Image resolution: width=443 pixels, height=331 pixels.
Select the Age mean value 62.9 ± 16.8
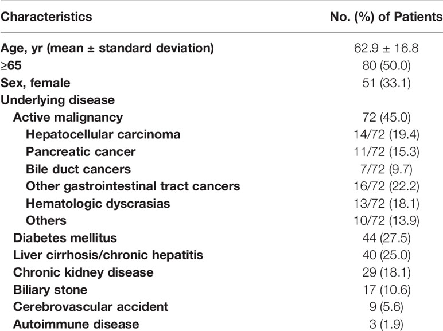386,48
